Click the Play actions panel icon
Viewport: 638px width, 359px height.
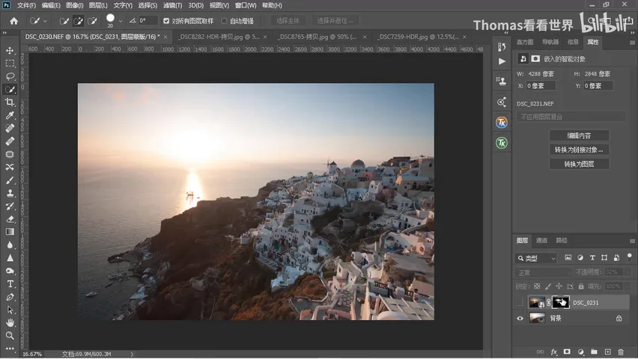pyautogui.click(x=502, y=61)
